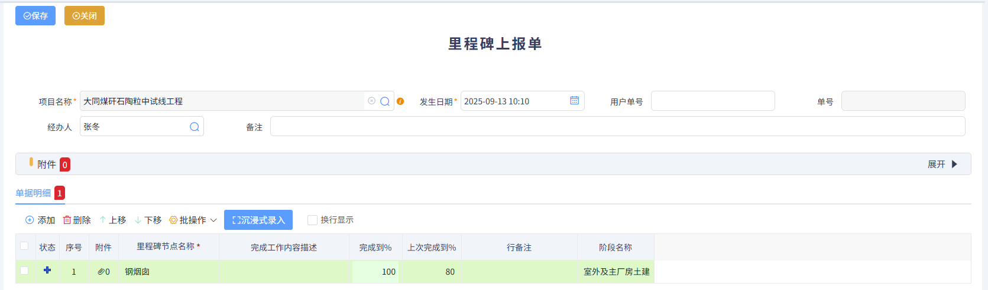Image resolution: width=988 pixels, height=290 pixels.
Task: Click the blue plus status icon in row 1
Action: pyautogui.click(x=47, y=270)
